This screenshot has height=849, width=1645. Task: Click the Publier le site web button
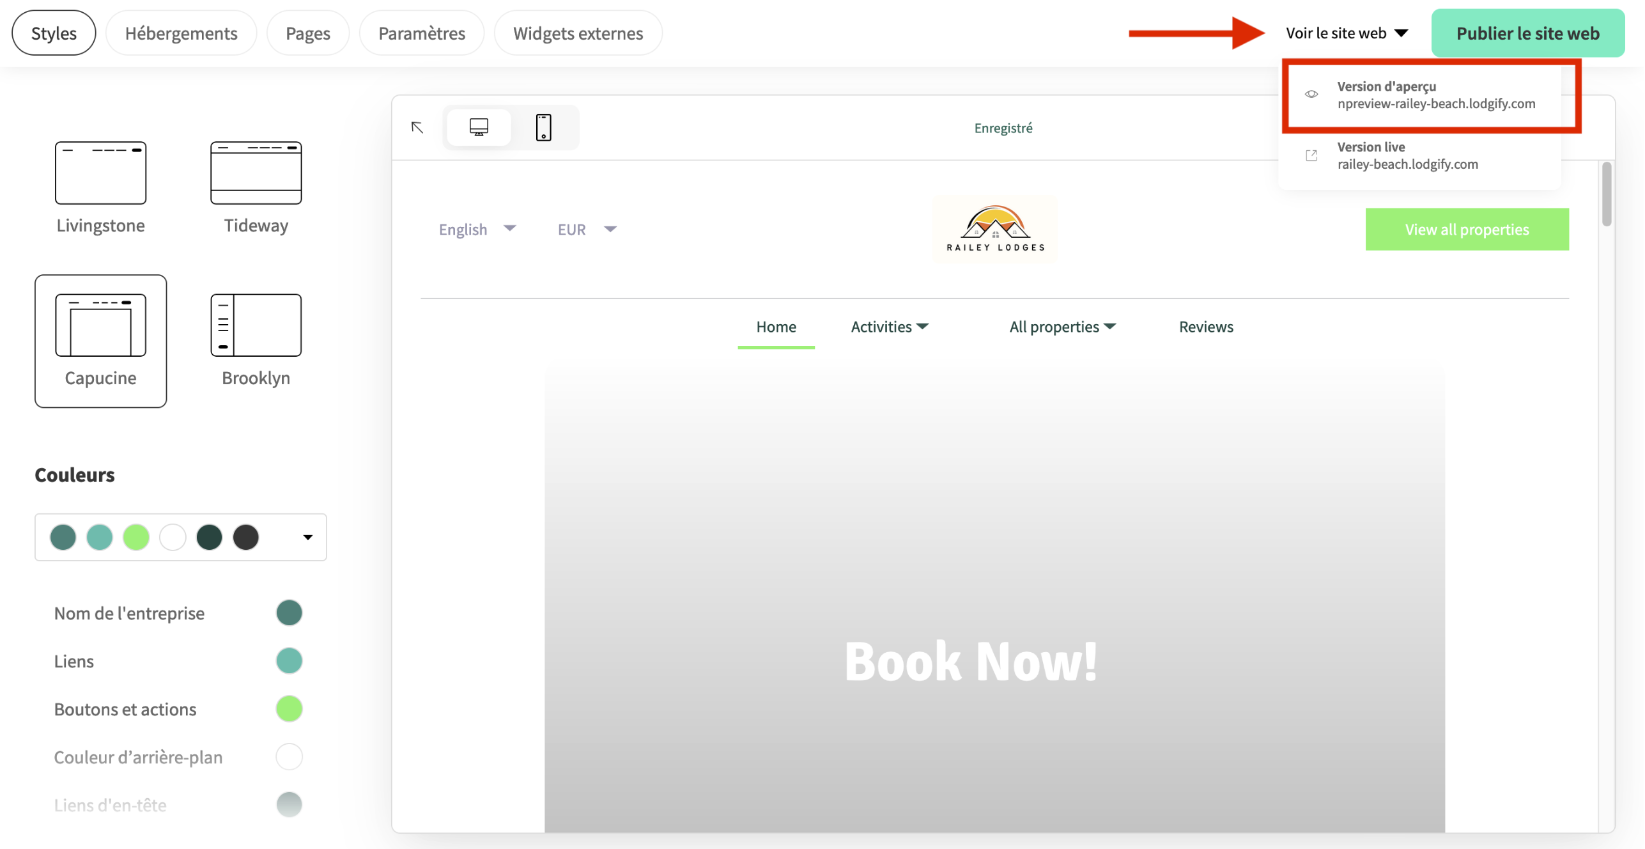(x=1527, y=33)
